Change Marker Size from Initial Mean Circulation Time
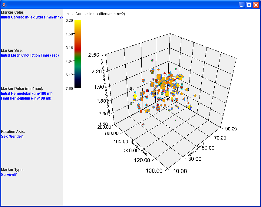The height and width of the screenshot is (207, 261). pos(30,55)
